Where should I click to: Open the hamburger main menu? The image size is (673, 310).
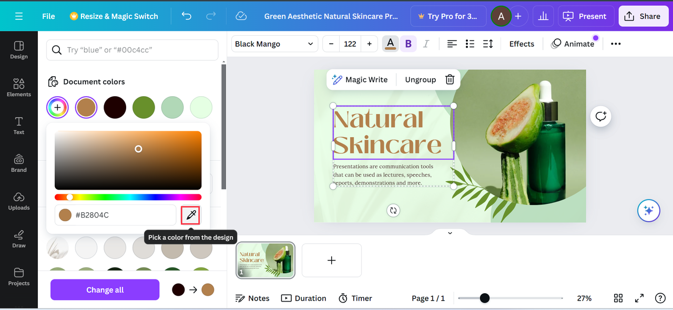(x=19, y=16)
